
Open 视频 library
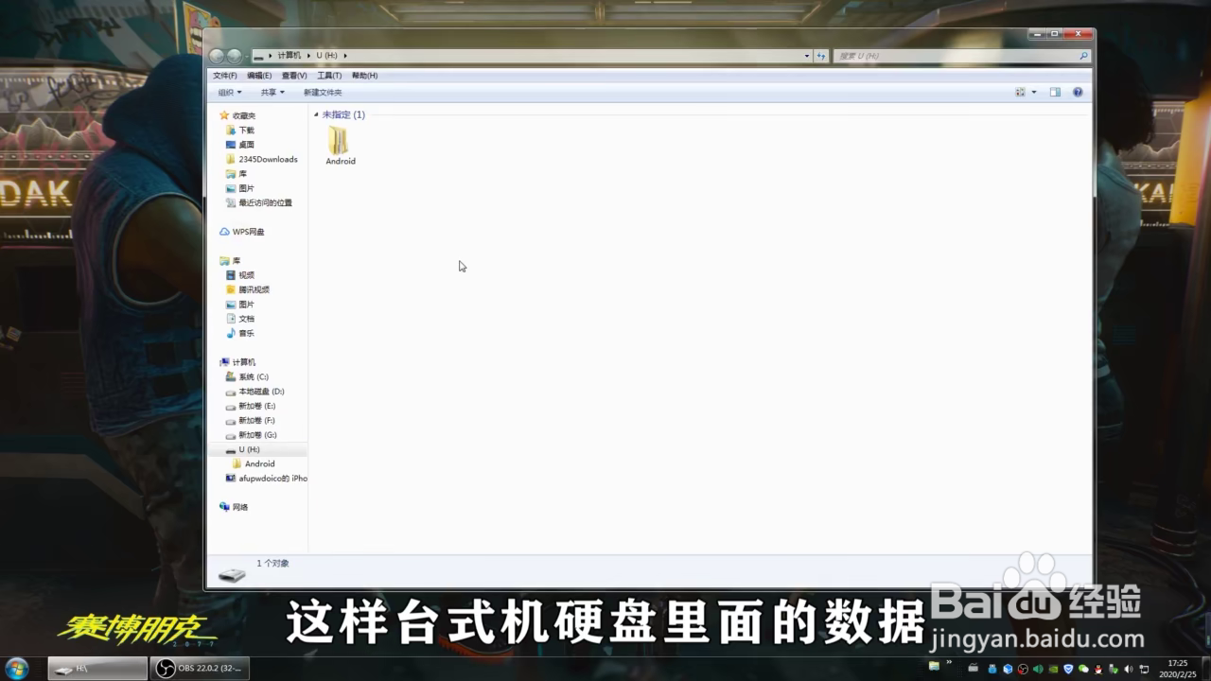coord(240,275)
